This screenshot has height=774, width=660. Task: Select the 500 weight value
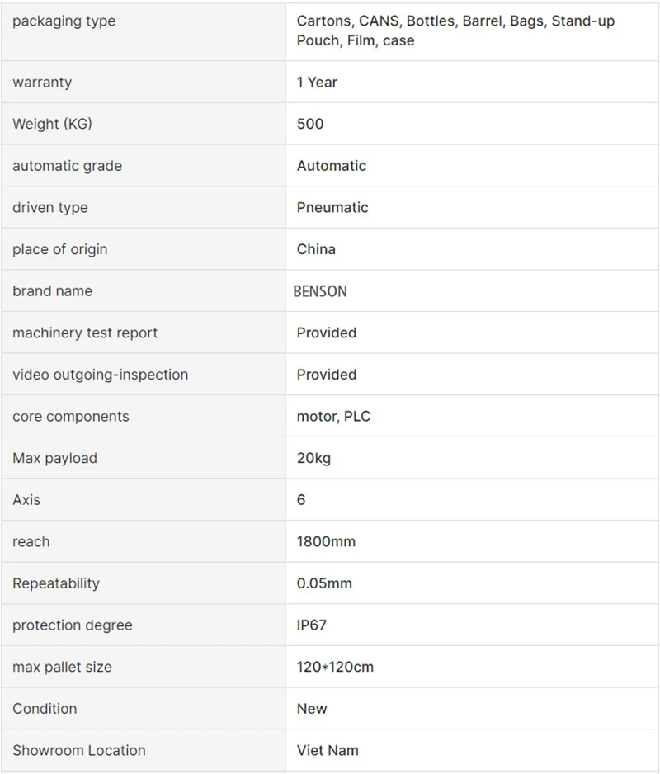pyautogui.click(x=310, y=124)
